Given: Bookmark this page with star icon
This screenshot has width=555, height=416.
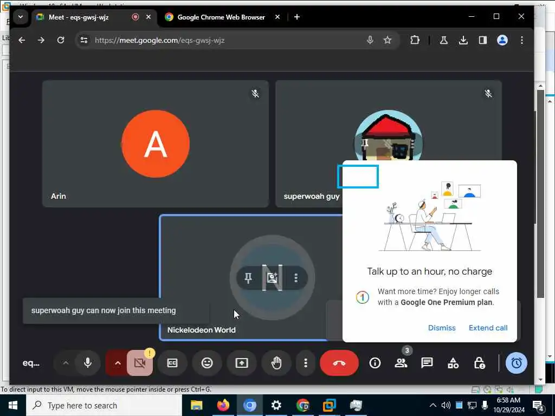Looking at the screenshot, I should (388, 40).
